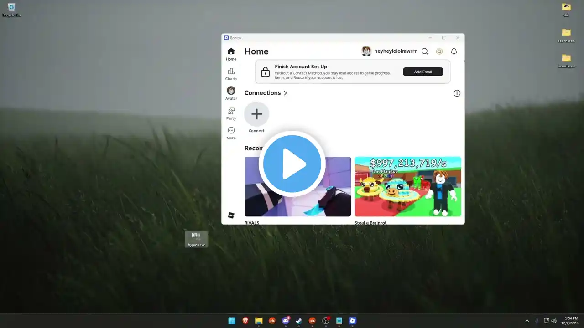Click the microphone icon in the system tray
Image resolution: width=584 pixels, height=328 pixels.
[537, 321]
